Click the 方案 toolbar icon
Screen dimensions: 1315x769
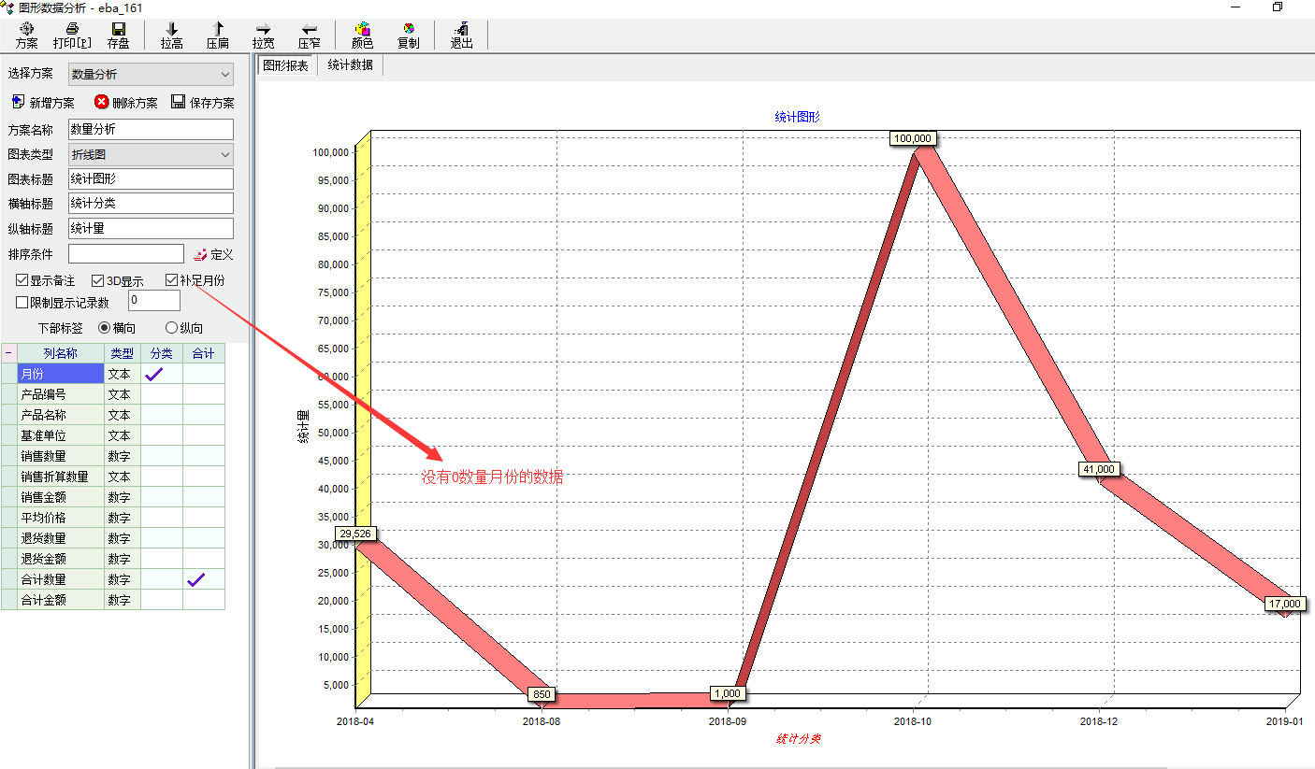[x=26, y=30]
